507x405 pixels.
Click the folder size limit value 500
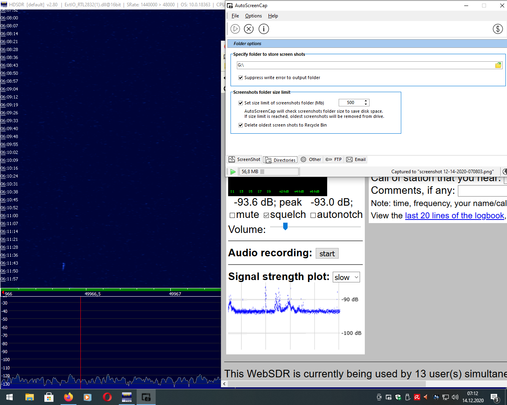pyautogui.click(x=351, y=102)
